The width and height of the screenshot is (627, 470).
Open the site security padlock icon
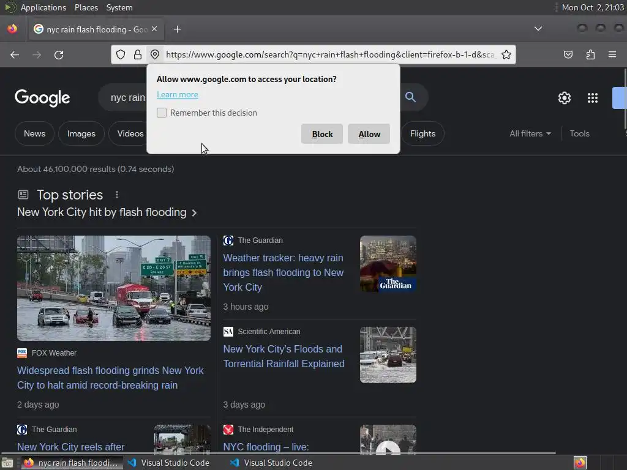[138, 54]
